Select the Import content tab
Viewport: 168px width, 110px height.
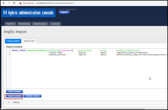point(13,41)
